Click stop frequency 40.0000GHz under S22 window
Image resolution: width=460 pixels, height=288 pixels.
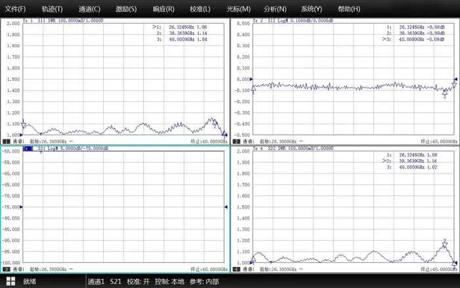pos(439,269)
